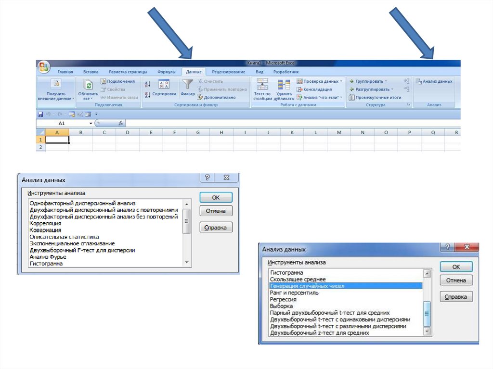This screenshot has width=493, height=369.
Task: Select column header G
Action: tap(198, 132)
